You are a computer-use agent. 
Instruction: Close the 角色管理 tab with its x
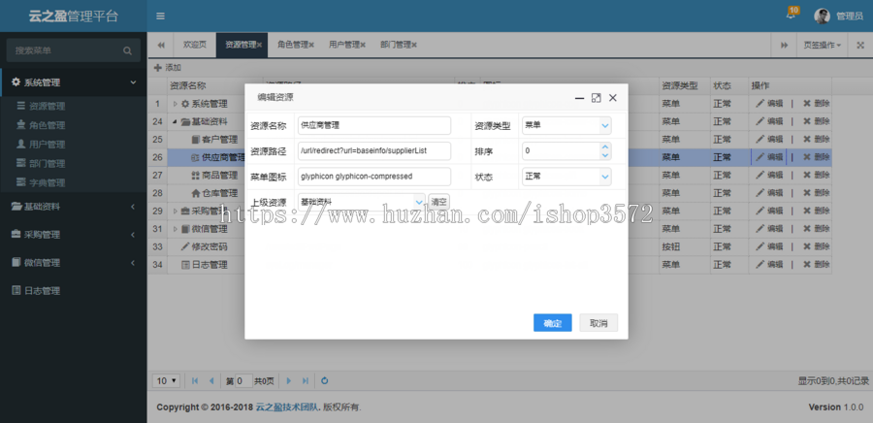click(311, 45)
